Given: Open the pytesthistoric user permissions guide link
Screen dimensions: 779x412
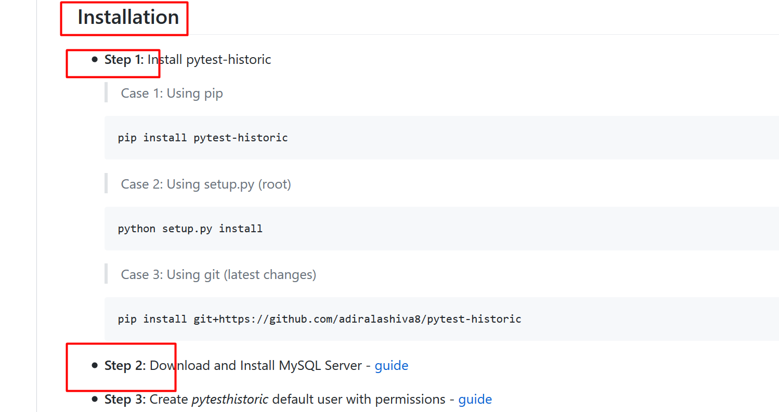Looking at the screenshot, I should [475, 399].
